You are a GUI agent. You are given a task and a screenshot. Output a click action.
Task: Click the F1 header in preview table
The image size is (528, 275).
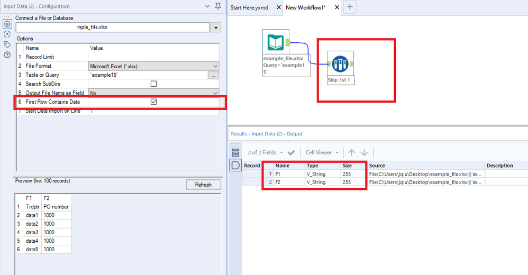33,198
